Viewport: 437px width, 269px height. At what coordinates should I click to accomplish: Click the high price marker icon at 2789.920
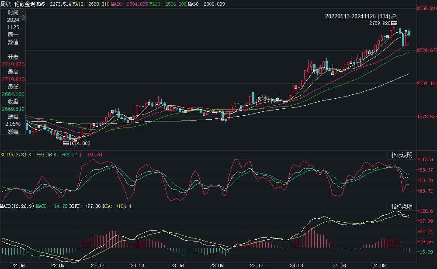coord(394,23)
